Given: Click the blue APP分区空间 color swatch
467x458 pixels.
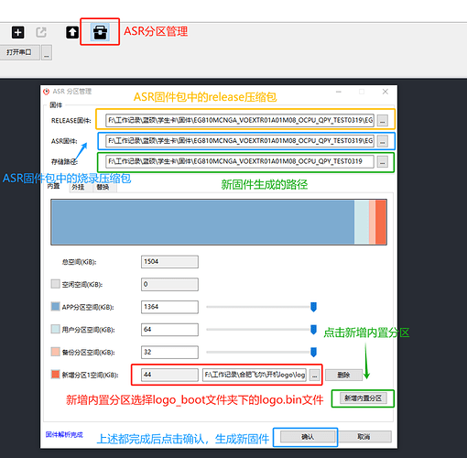Looking at the screenshot, I should pyautogui.click(x=55, y=307).
